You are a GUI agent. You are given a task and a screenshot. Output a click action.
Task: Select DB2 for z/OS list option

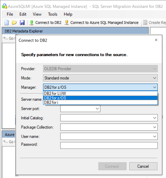point(100,98)
